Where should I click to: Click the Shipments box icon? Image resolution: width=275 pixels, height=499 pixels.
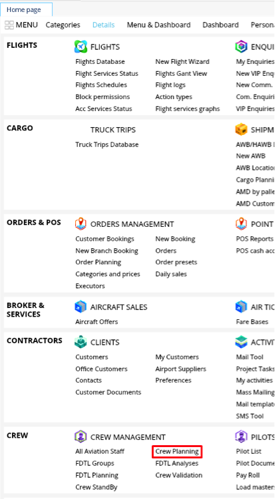click(241, 130)
